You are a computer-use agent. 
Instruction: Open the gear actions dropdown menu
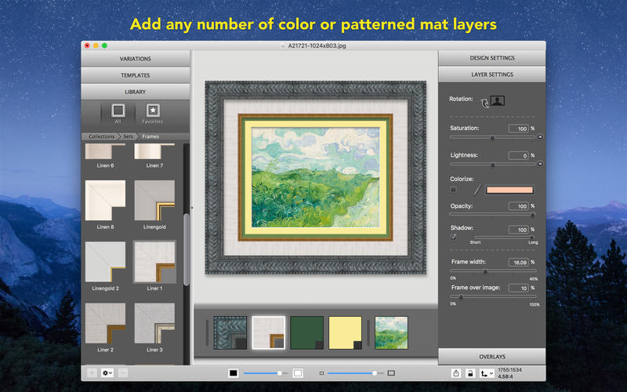(107, 373)
